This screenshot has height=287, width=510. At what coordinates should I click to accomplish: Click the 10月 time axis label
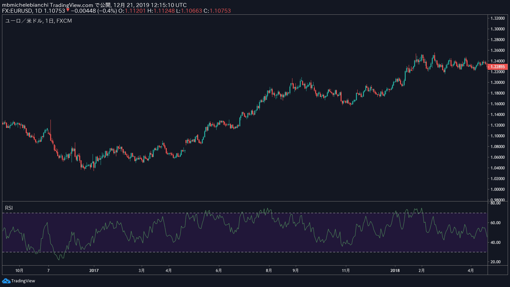pos(19,270)
